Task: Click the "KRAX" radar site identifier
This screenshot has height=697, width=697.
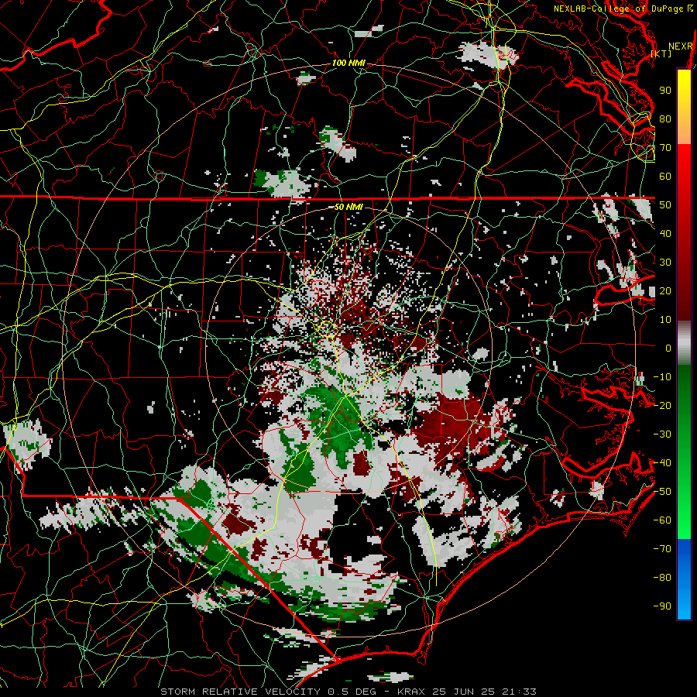Action: [410, 692]
